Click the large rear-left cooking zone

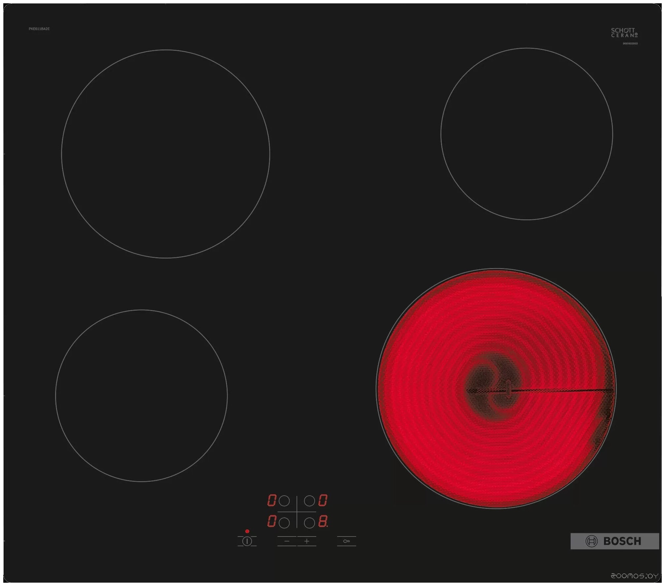(x=166, y=154)
